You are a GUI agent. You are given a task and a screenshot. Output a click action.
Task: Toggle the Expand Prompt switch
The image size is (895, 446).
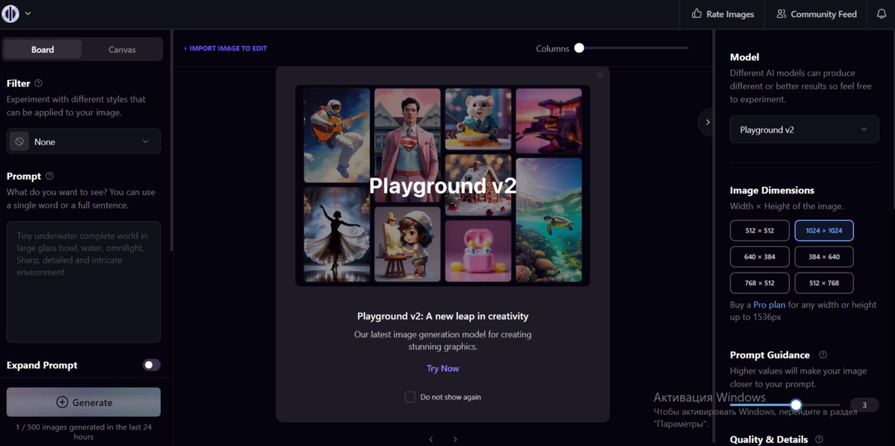(151, 365)
